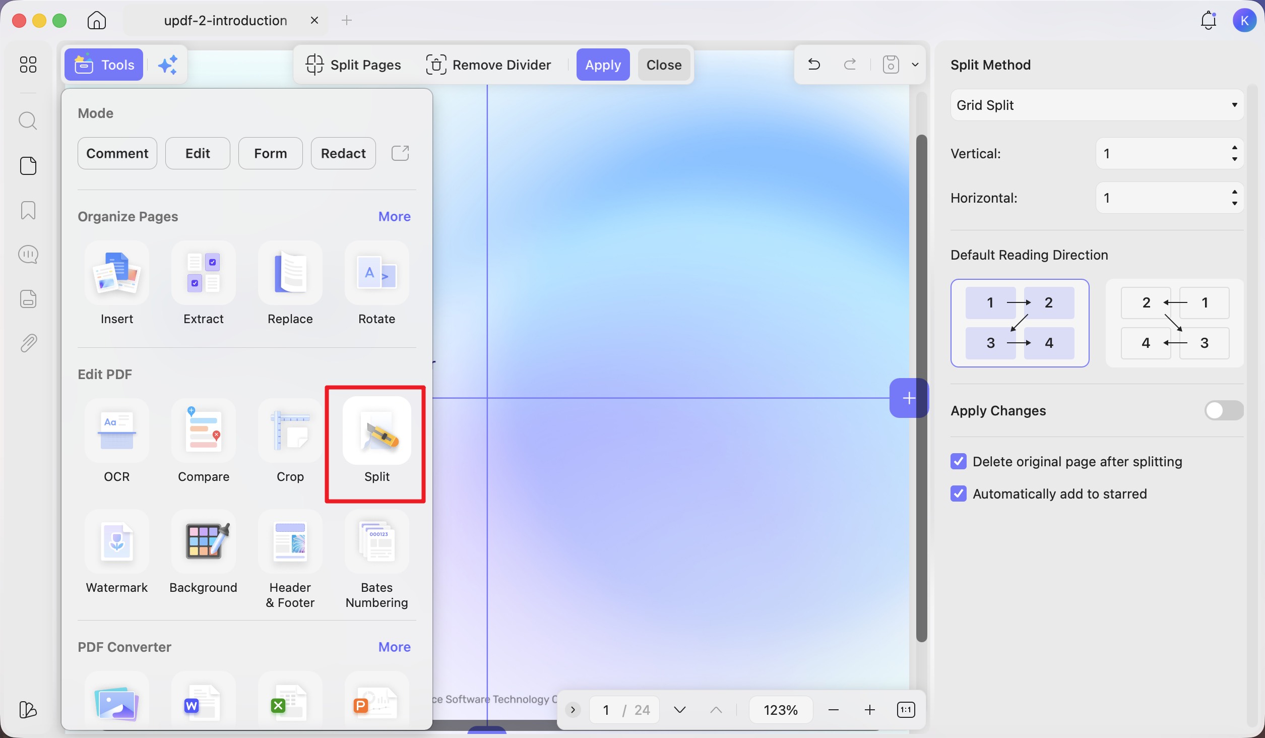This screenshot has height=738, width=1265.
Task: Open the Grid Split method dropdown
Action: pos(1097,105)
